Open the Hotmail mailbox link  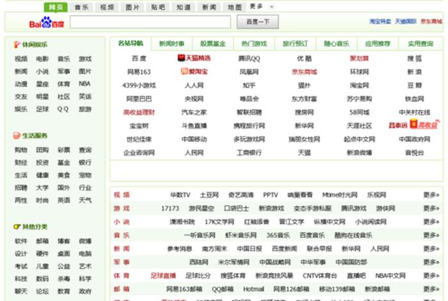pos(253,289)
